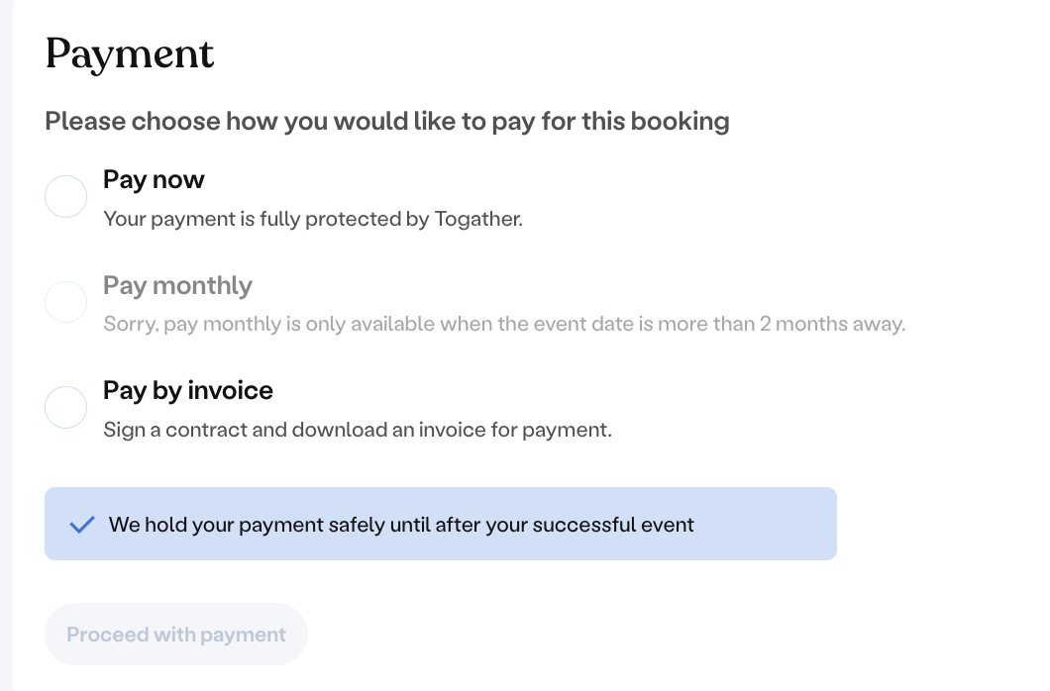Viewport: 1050px width, 691px height.
Task: Click the empty right end of blue banner
Action: point(783,524)
